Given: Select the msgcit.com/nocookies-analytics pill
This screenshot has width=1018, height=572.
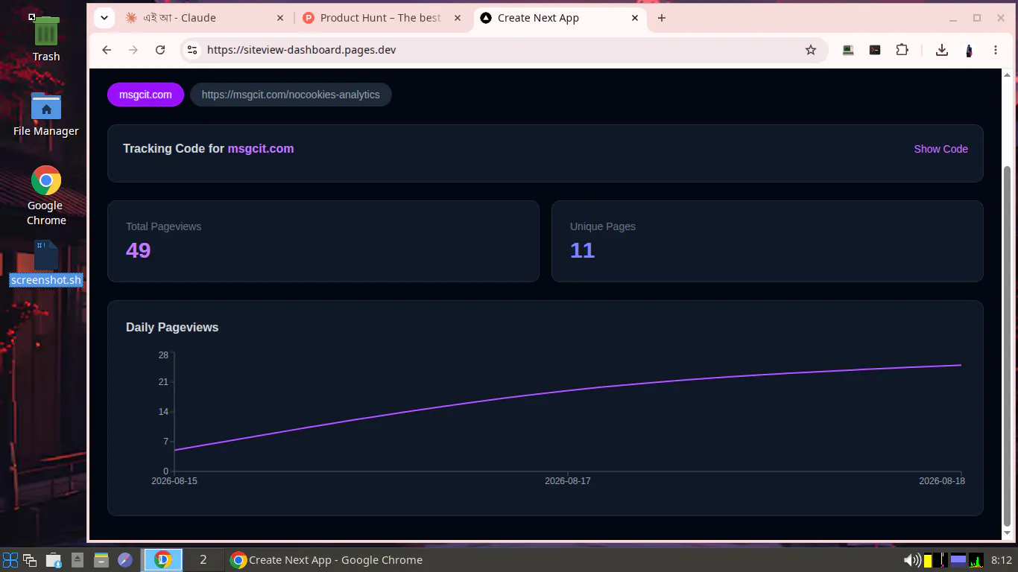Looking at the screenshot, I should pyautogui.click(x=291, y=95).
